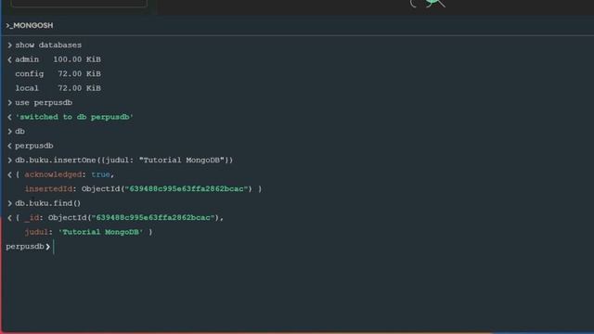Select the local 72.00 KiB output row

coord(58,88)
